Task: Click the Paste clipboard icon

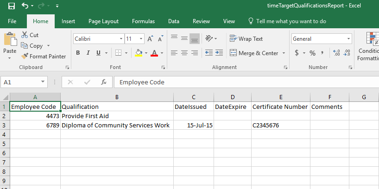Action: [10, 39]
